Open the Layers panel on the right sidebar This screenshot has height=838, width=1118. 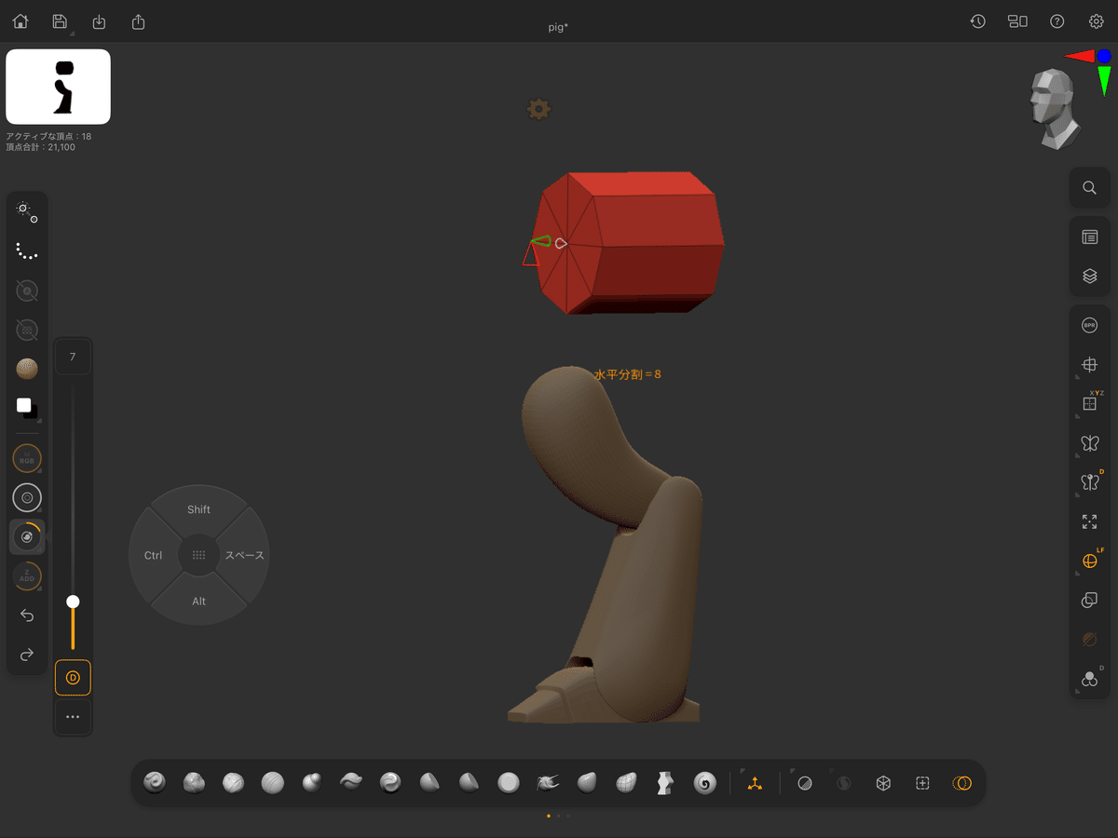(1089, 276)
